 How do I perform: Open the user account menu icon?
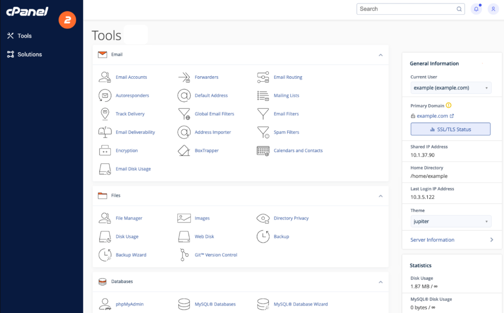click(x=493, y=9)
